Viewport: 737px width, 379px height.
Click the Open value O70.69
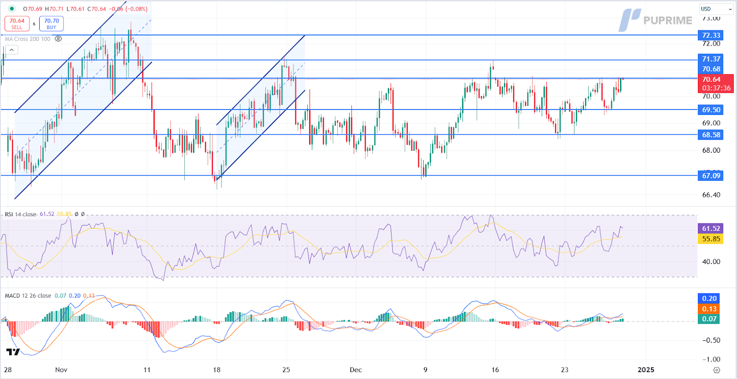(32, 9)
